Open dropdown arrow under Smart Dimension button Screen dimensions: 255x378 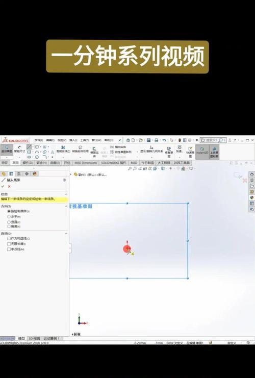click(x=19, y=158)
